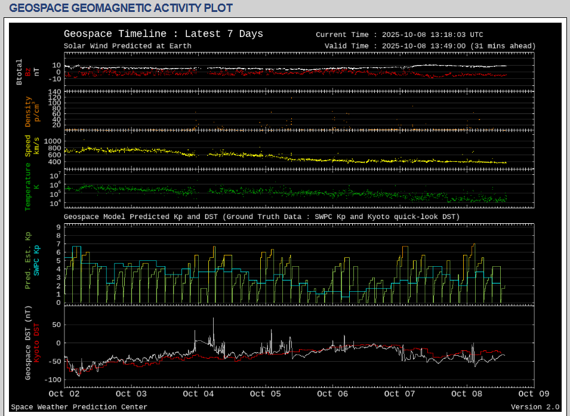This screenshot has width=570, height=416.
Task: Click the Oct 09 date on timeline axis
Action: click(533, 394)
